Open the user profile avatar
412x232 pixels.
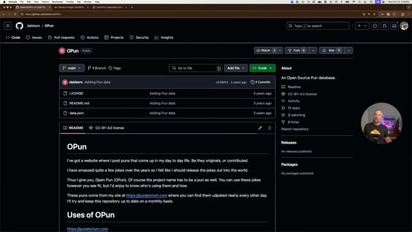[x=404, y=26]
